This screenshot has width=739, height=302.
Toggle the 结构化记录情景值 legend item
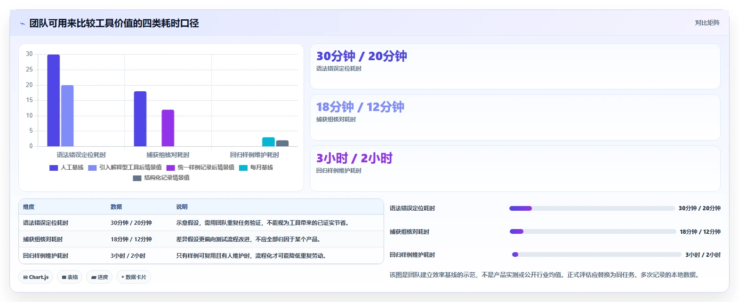(x=161, y=178)
